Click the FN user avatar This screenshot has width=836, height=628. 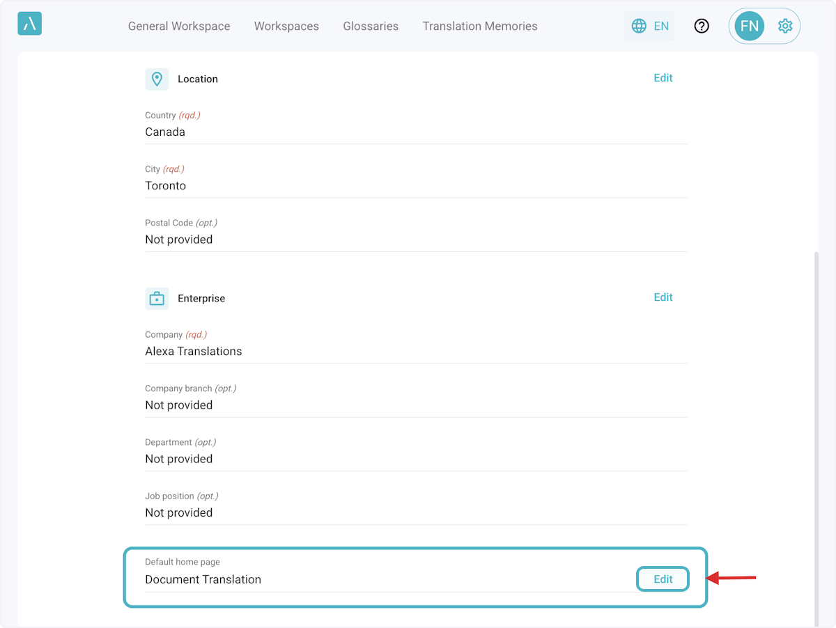[749, 26]
